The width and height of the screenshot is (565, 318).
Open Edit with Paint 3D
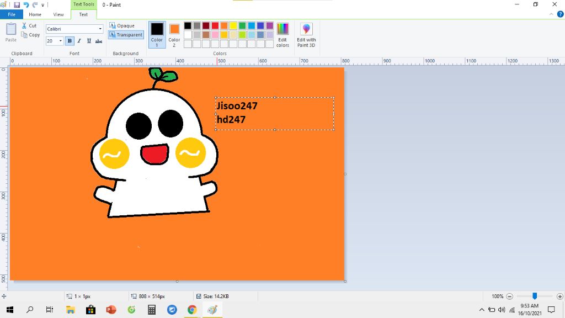(306, 35)
